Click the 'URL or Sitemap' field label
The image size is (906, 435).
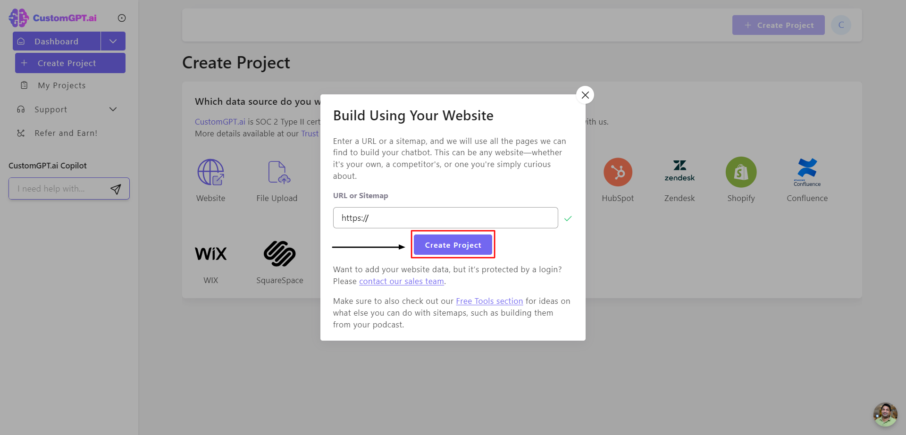click(361, 196)
